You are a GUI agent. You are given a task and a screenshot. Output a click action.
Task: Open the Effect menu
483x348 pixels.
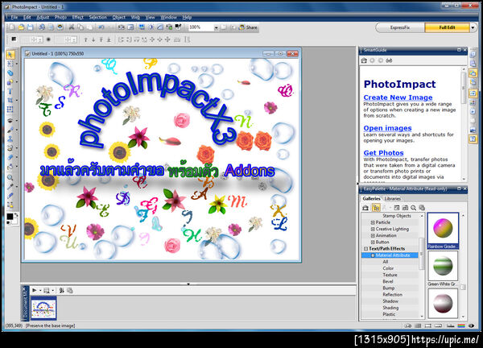77,17
